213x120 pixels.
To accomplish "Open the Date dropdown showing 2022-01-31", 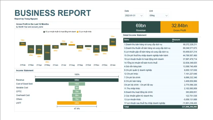I will (x=134, y=16).
